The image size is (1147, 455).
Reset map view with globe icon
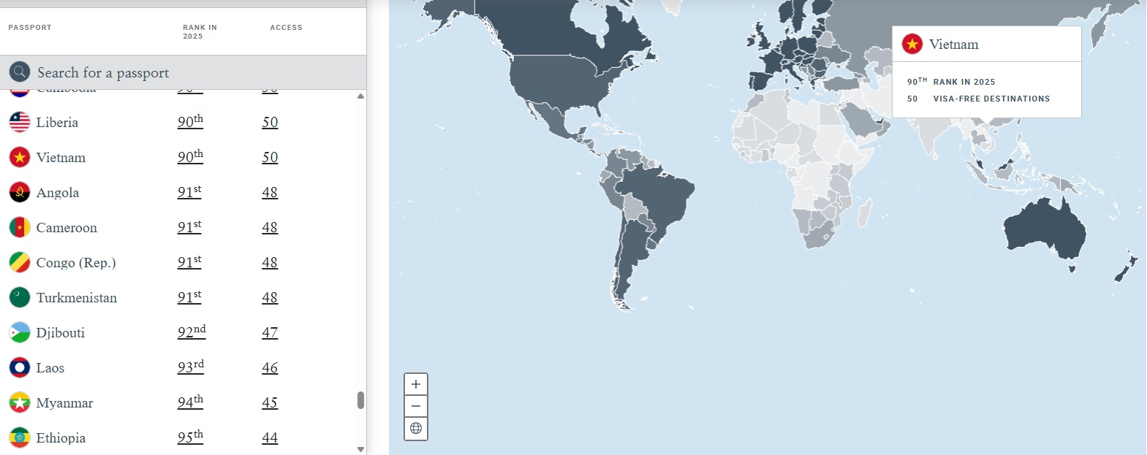click(x=415, y=429)
